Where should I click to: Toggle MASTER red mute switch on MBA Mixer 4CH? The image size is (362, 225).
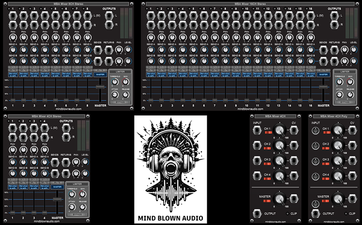[267, 201]
